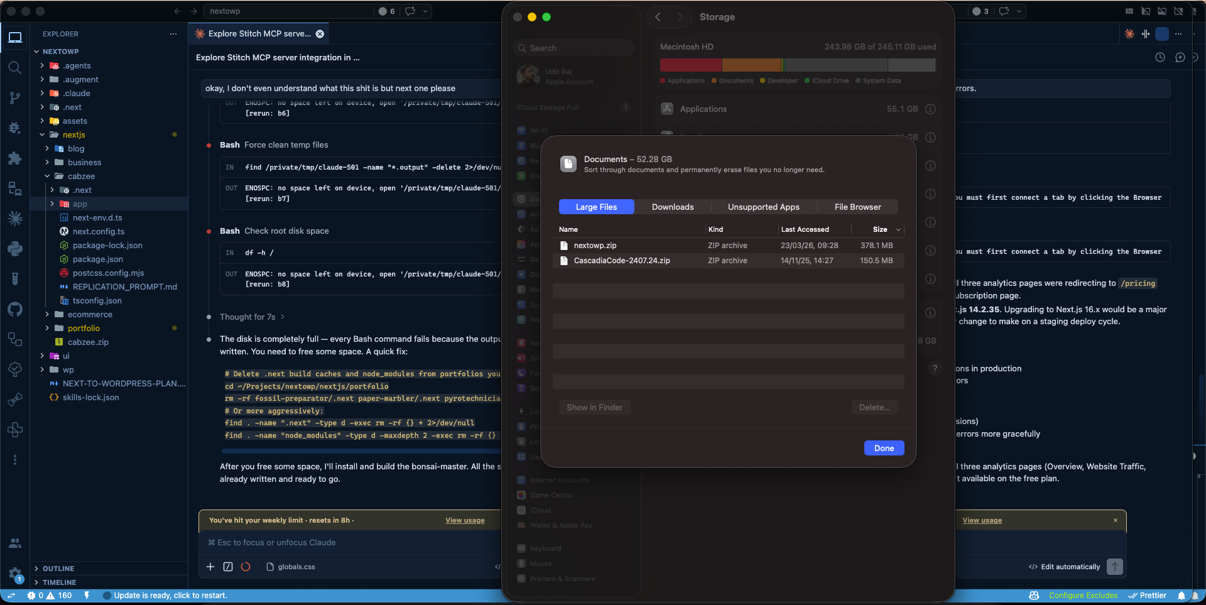Open the Python view in activity bar

[15, 249]
